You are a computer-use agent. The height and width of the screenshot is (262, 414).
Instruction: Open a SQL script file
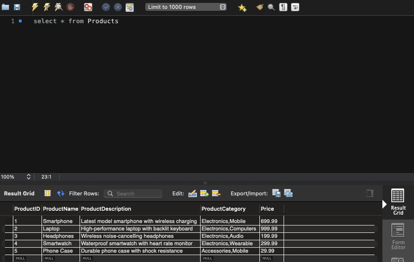[5, 7]
